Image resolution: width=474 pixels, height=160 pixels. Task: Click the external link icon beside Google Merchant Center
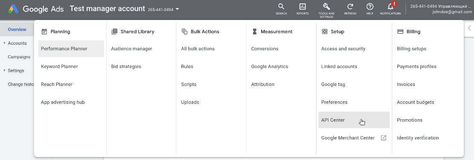click(383, 138)
